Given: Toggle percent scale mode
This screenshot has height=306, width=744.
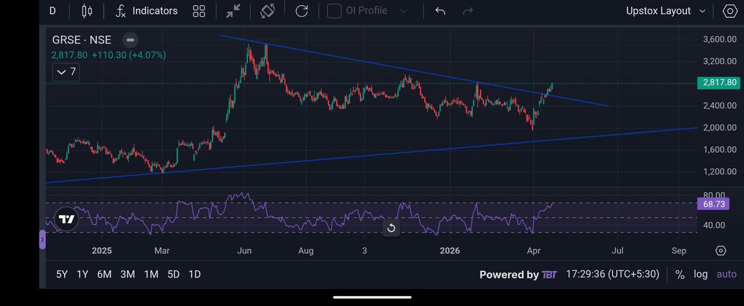Looking at the screenshot, I should click(x=680, y=274).
